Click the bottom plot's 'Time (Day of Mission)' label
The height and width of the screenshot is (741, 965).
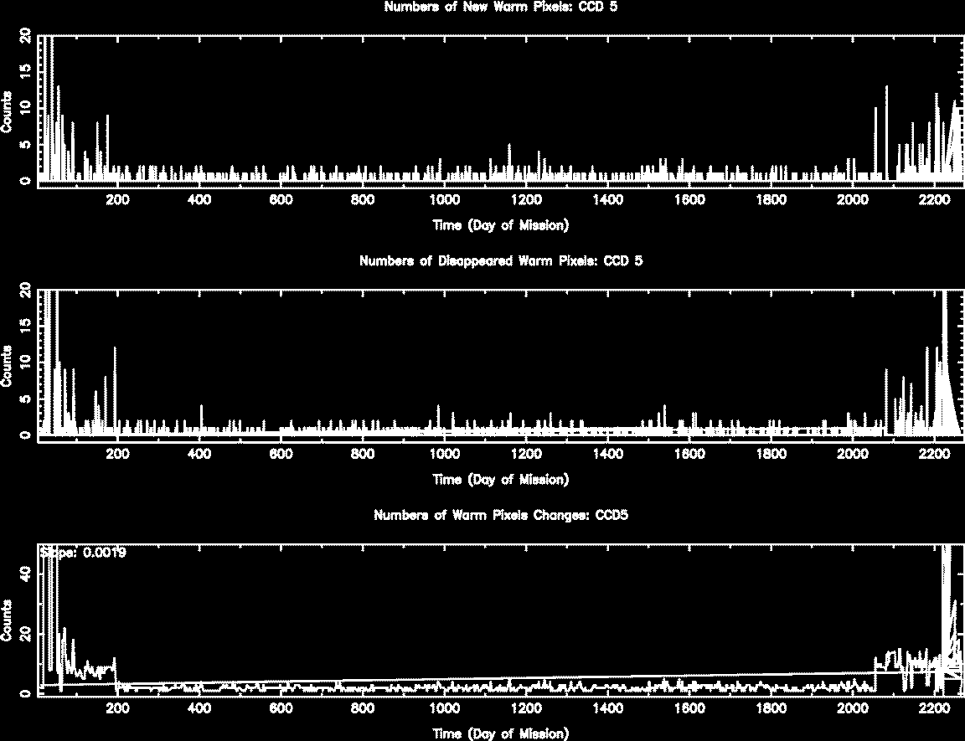point(501,733)
